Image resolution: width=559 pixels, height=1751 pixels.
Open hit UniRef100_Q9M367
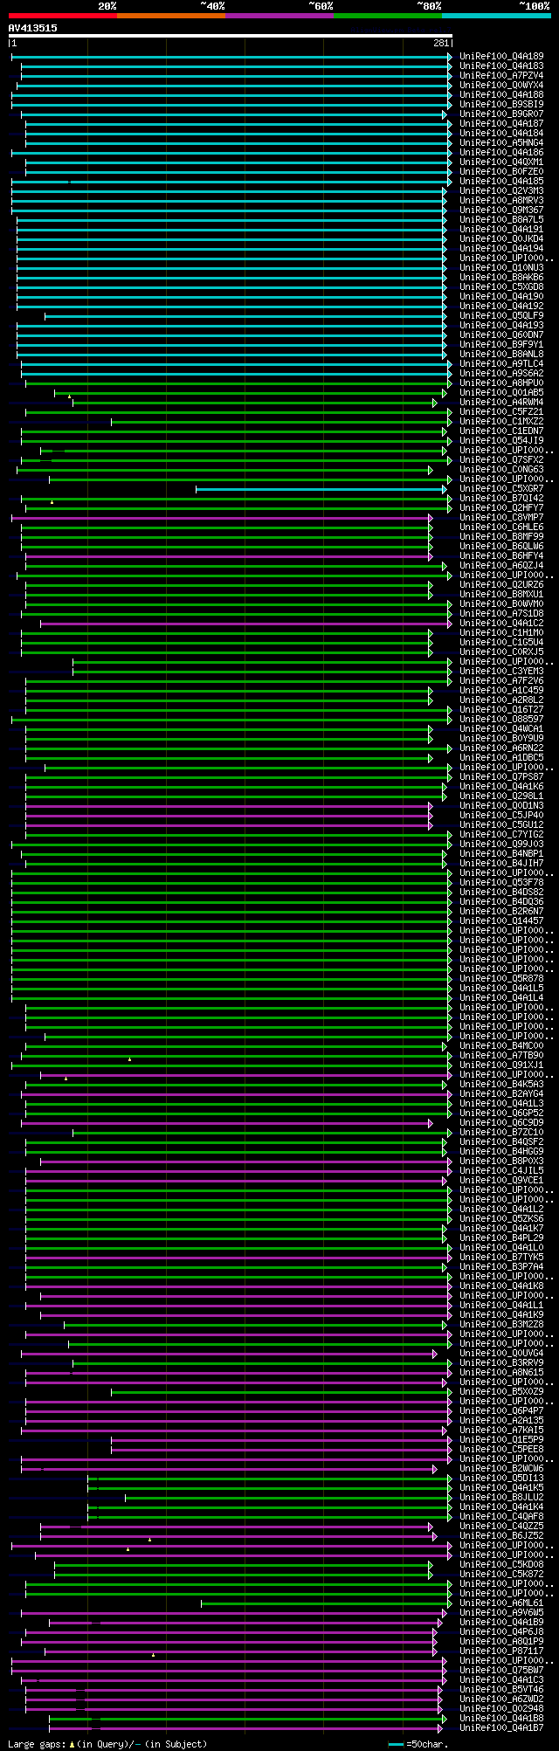point(501,210)
